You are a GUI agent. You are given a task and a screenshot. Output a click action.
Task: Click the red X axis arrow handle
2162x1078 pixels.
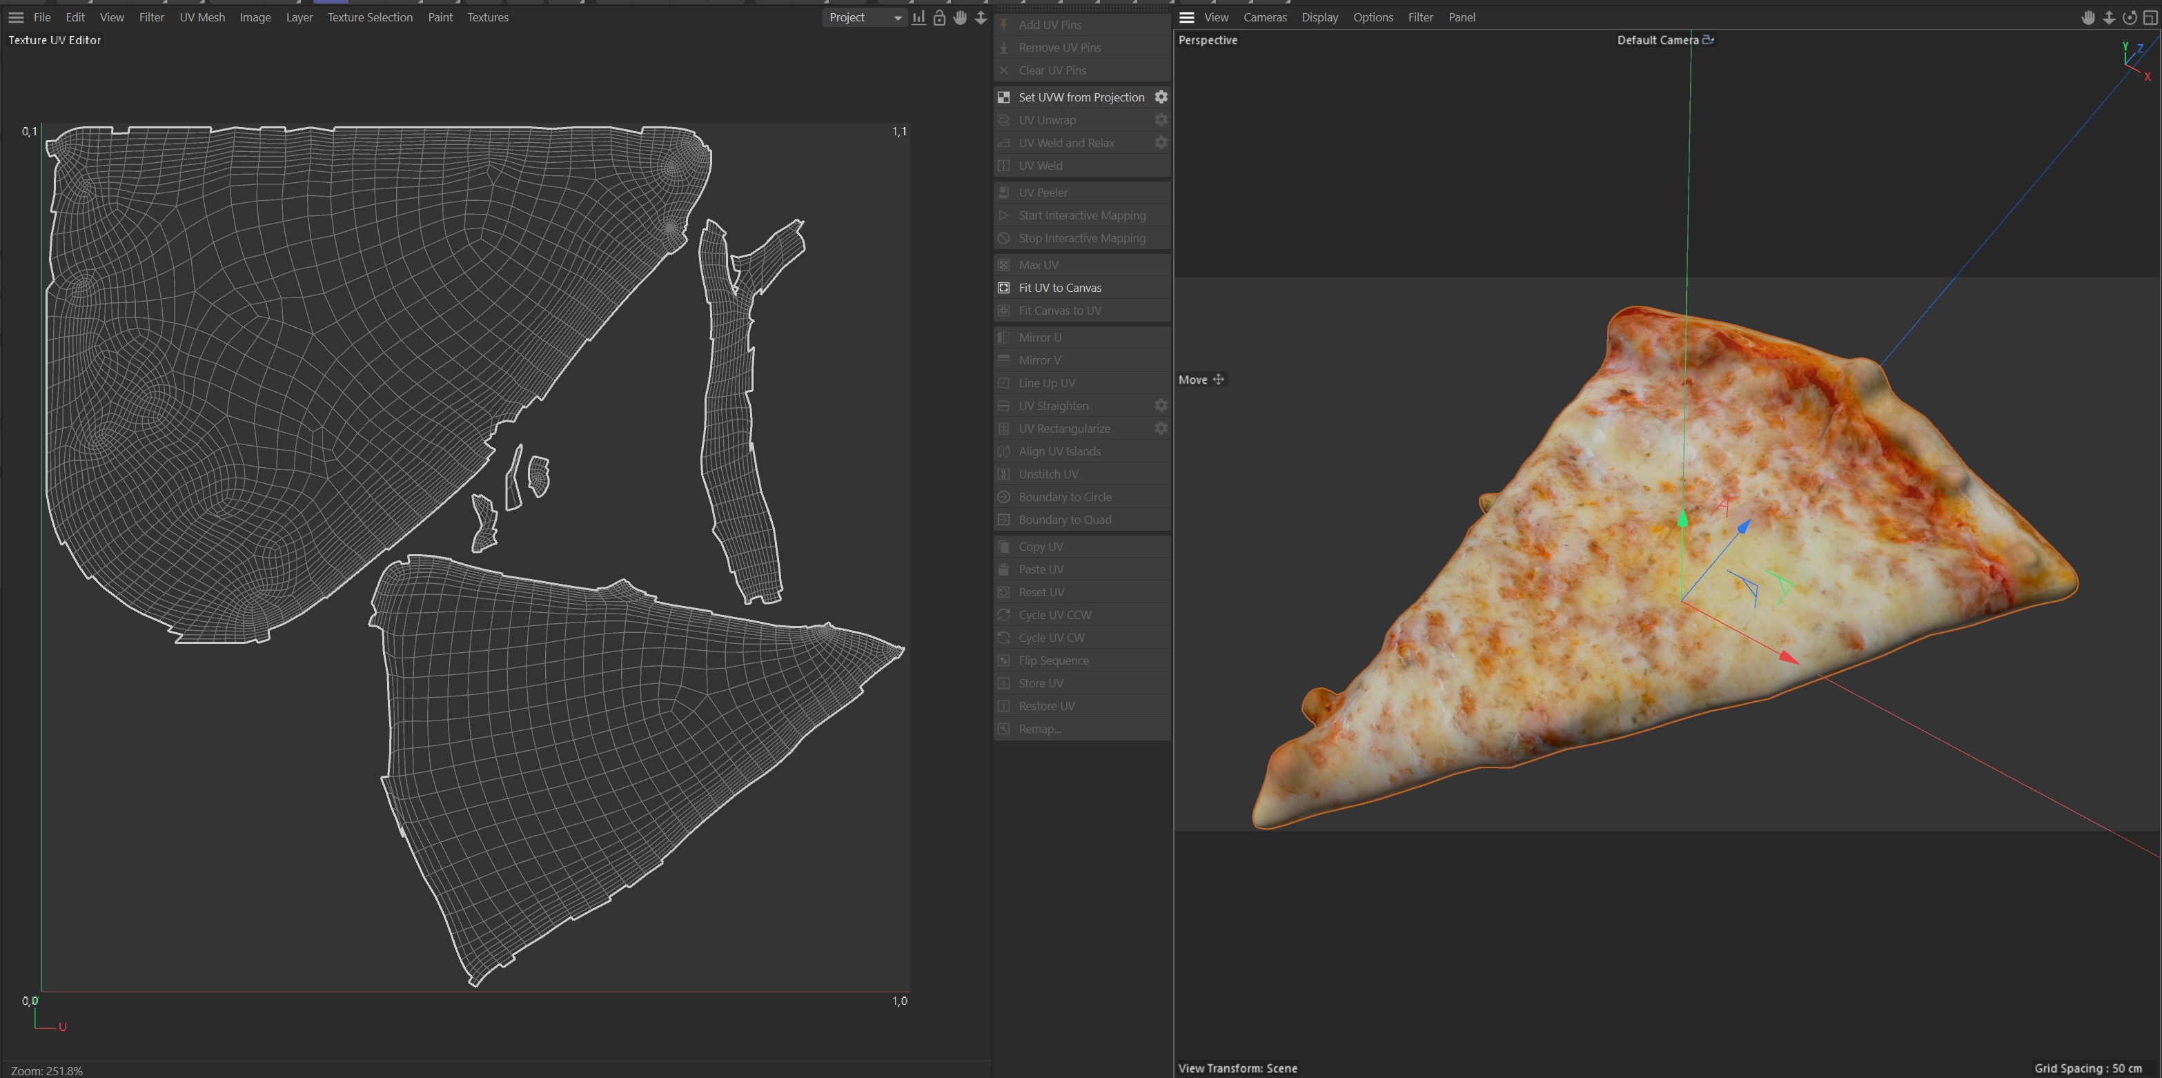point(1788,658)
